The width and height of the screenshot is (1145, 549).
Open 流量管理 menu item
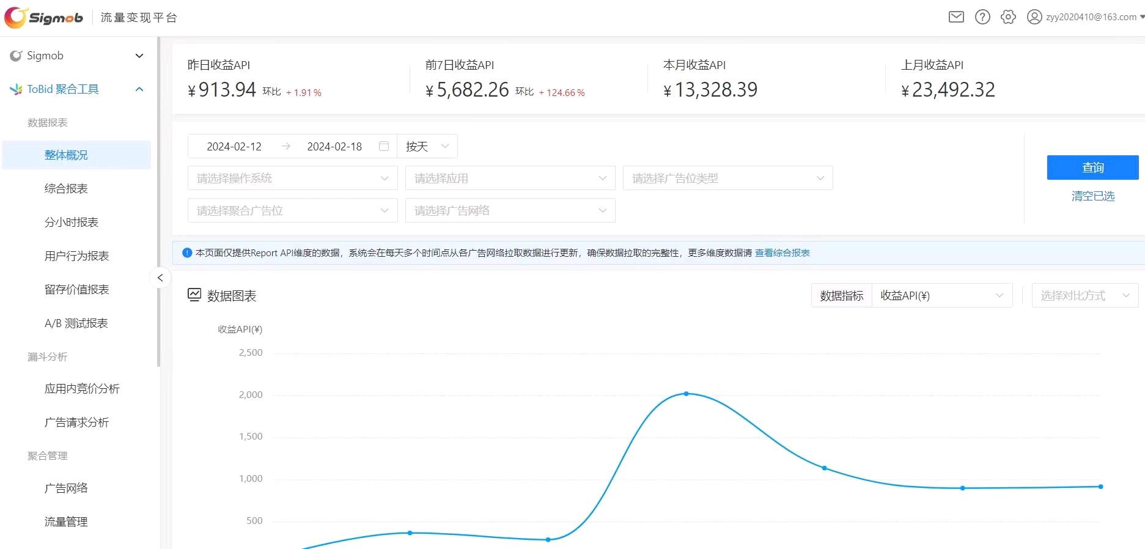pyautogui.click(x=66, y=521)
